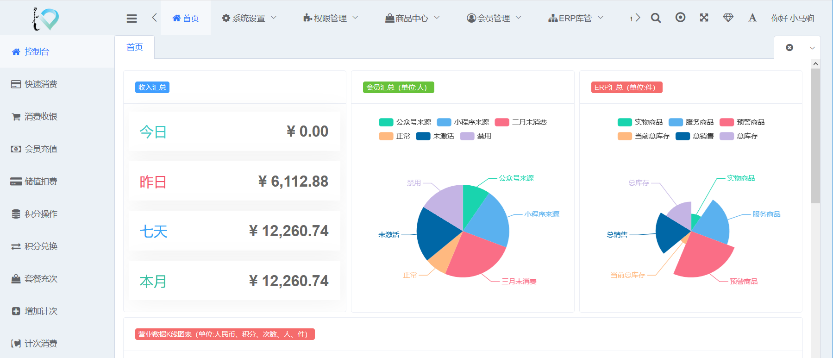833x358 pixels.
Task: Click the icon beside 计次消费
Action: 16,344
